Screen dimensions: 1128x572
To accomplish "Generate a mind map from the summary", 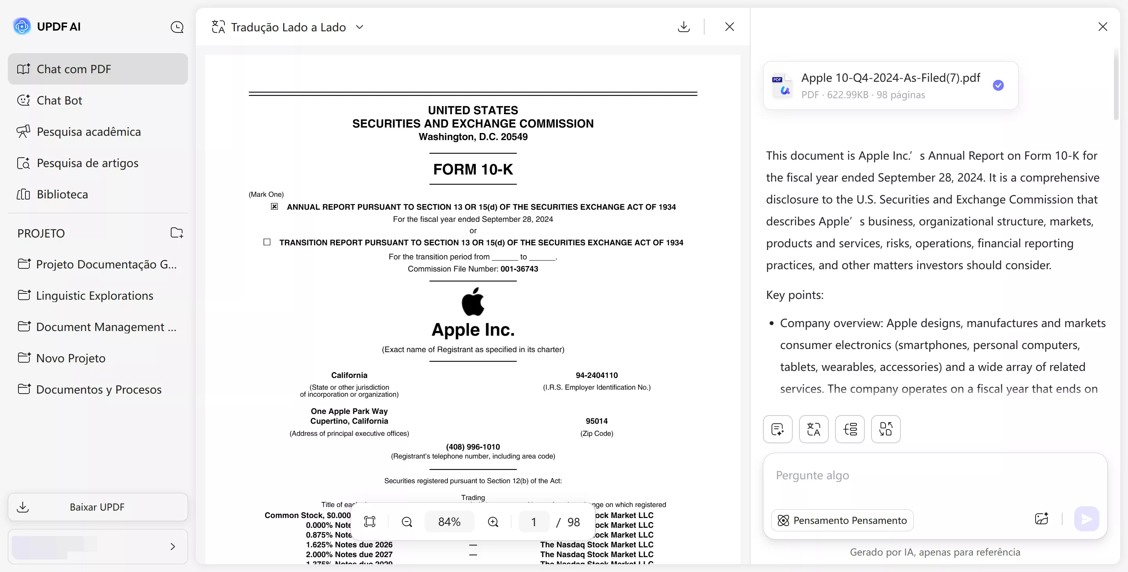I will point(850,429).
